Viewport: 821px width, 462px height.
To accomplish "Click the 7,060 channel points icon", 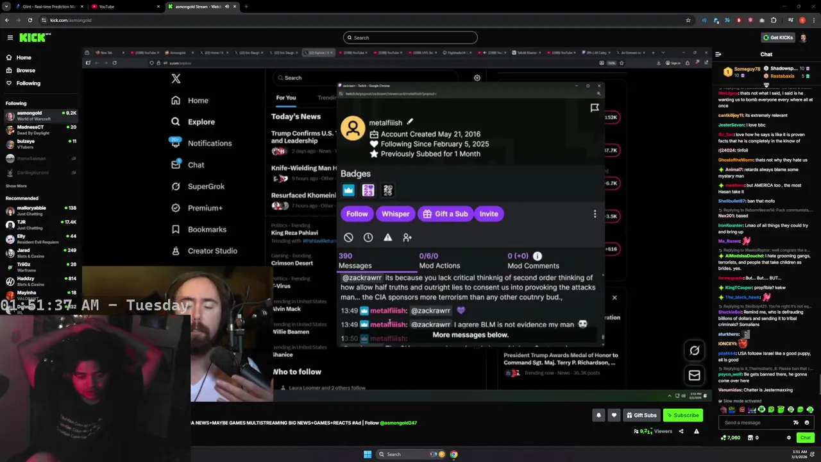I will point(724,438).
